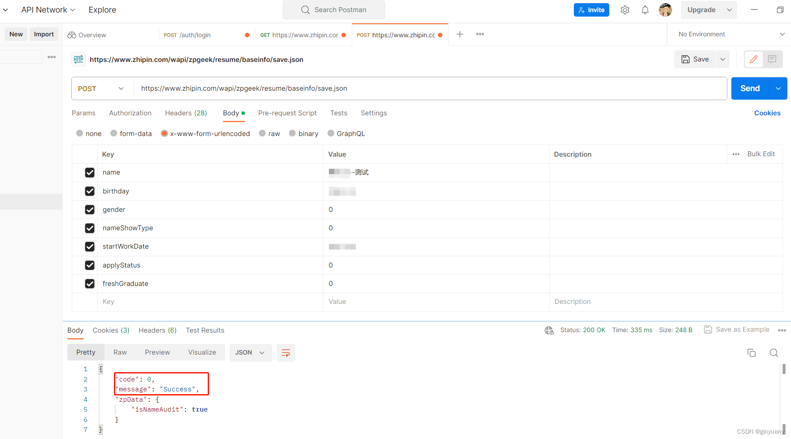791x439 pixels.
Task: Open the JSON format dropdown
Action: tap(251, 353)
